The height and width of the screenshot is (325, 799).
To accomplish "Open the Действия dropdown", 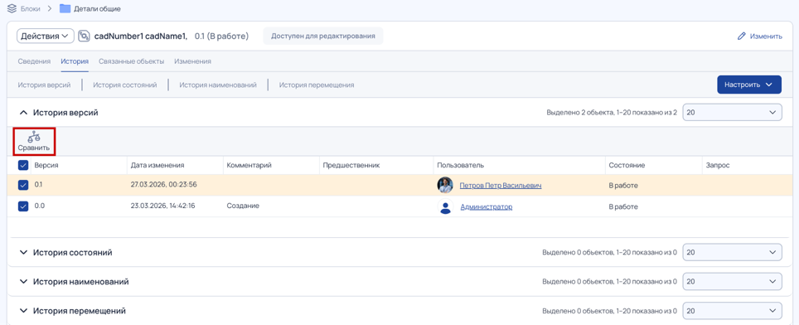I will coord(46,36).
